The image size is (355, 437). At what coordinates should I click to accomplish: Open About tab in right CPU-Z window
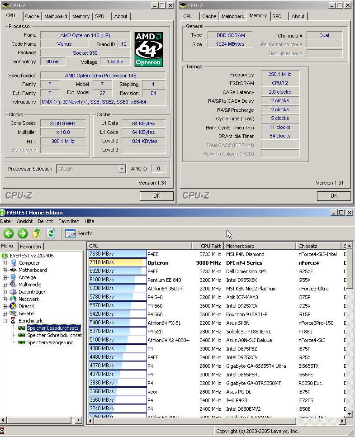click(298, 16)
